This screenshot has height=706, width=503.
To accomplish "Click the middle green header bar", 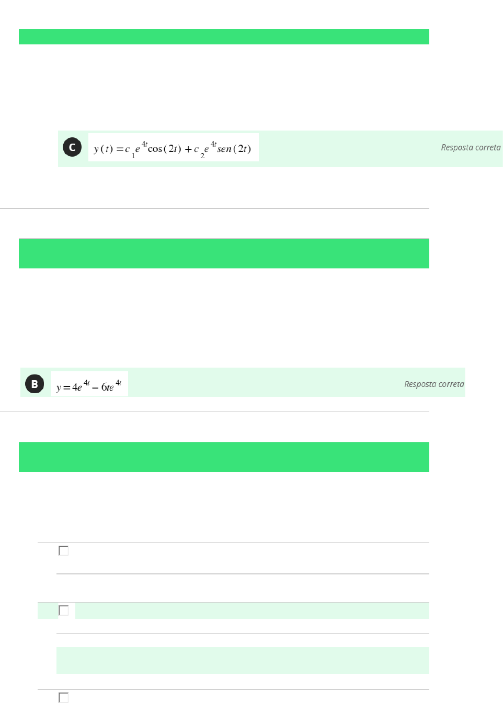I will tap(224, 254).
